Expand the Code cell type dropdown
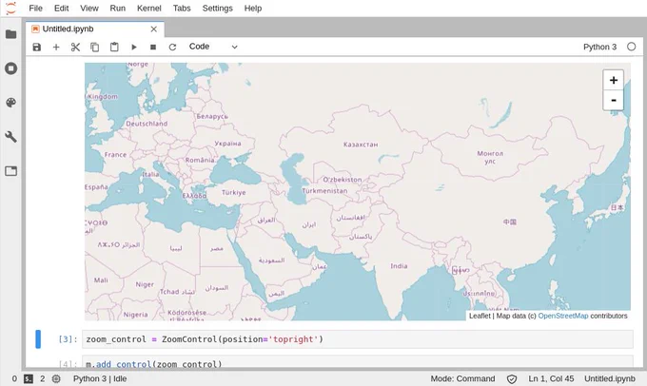 point(213,47)
